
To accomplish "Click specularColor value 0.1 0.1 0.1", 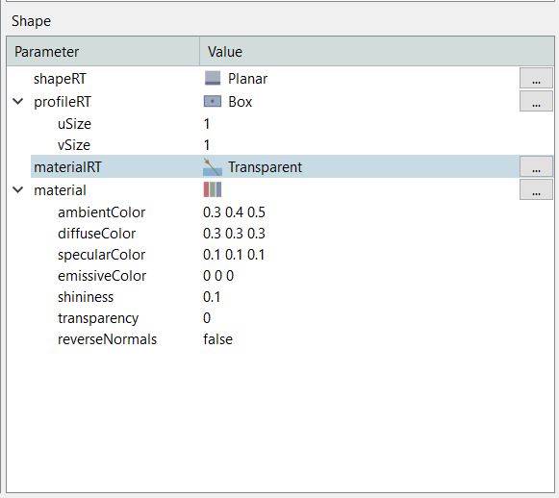I will click(234, 255).
